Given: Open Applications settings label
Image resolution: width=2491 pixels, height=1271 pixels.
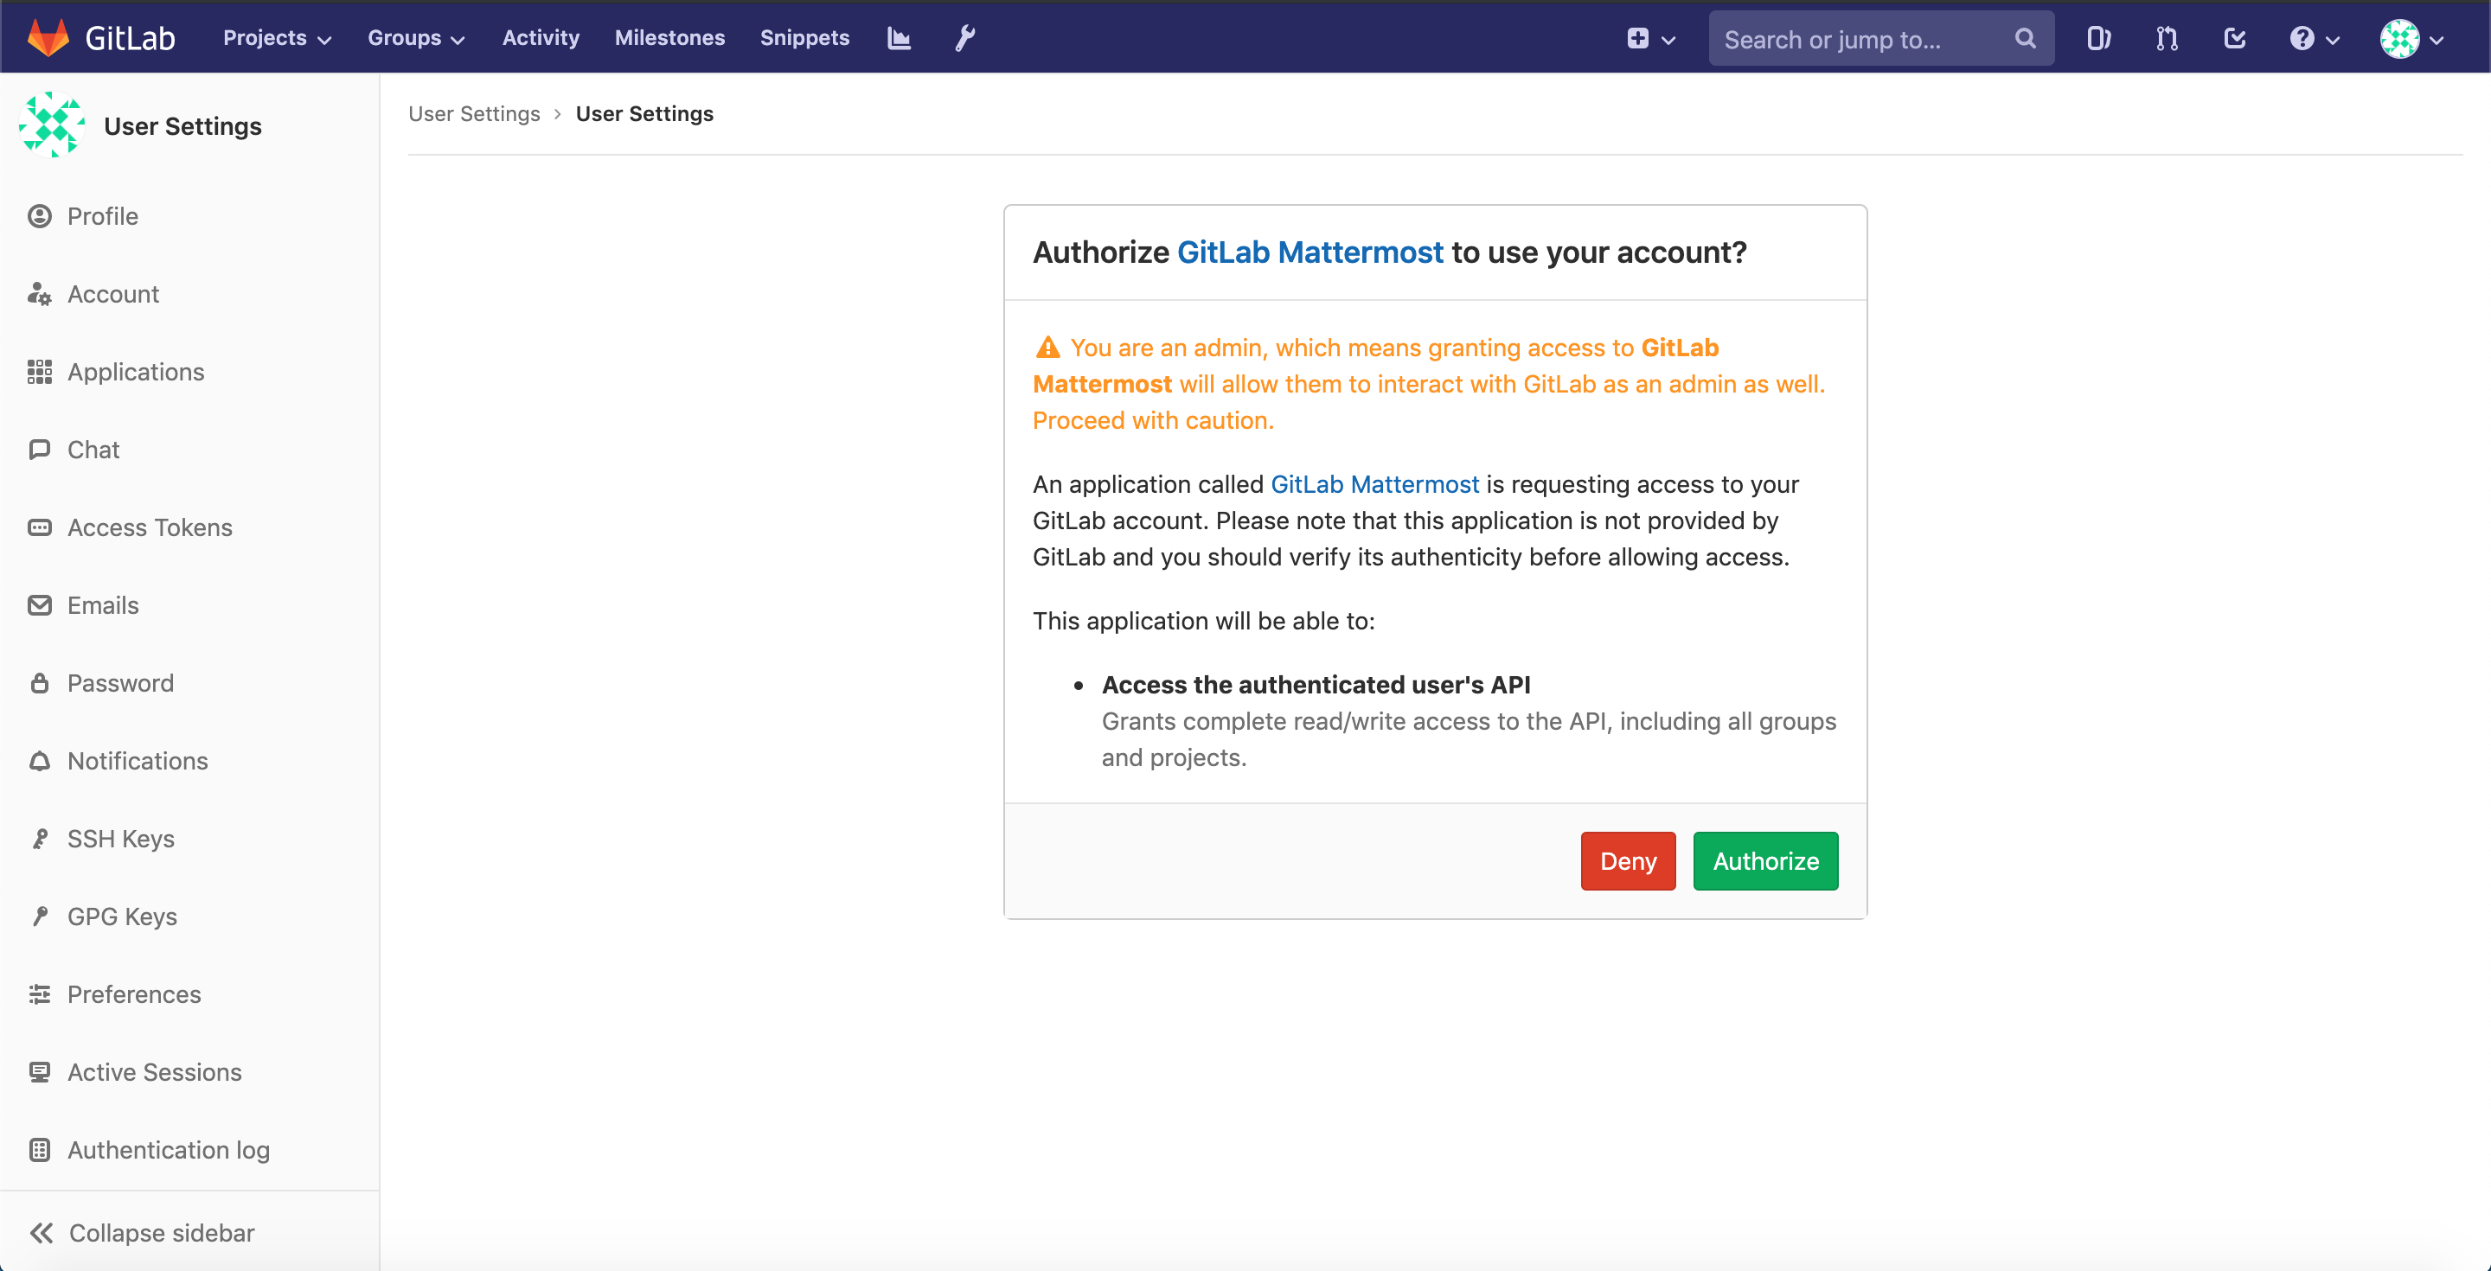Looking at the screenshot, I should (x=136, y=372).
